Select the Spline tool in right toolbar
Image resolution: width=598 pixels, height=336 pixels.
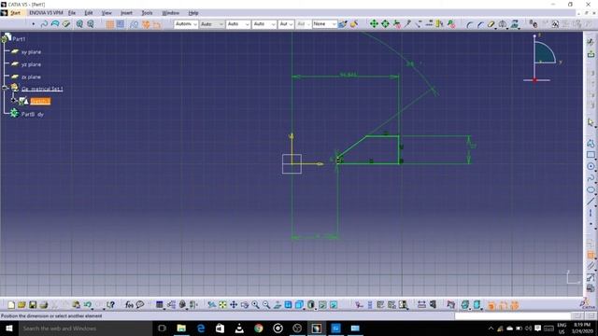[591, 178]
